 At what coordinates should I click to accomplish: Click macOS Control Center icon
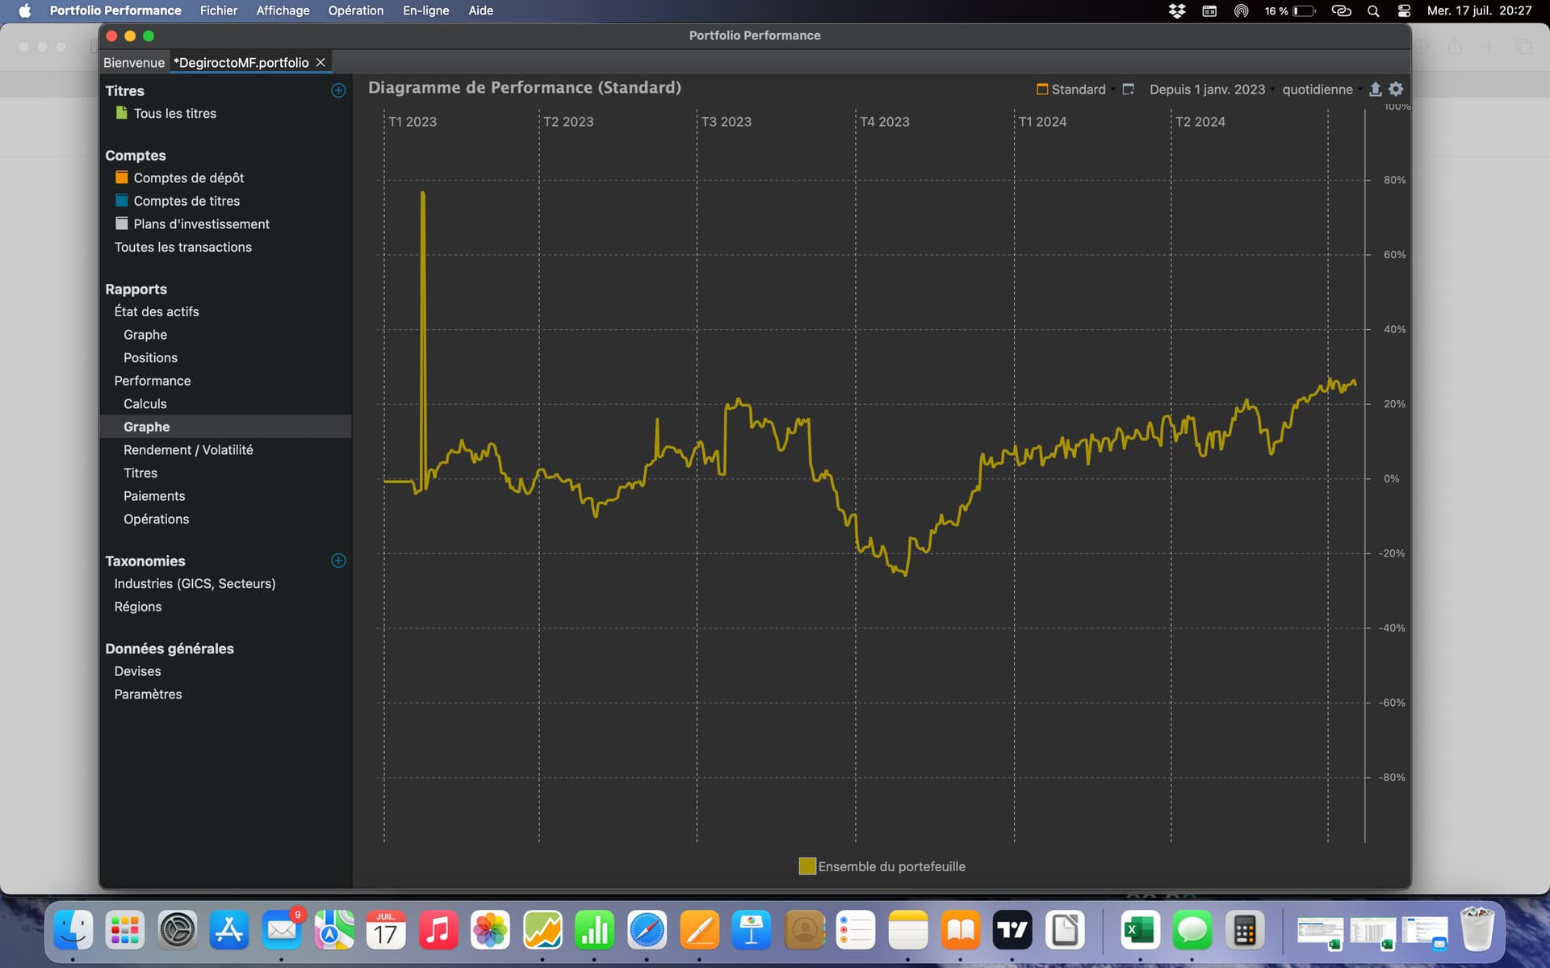1404,10
